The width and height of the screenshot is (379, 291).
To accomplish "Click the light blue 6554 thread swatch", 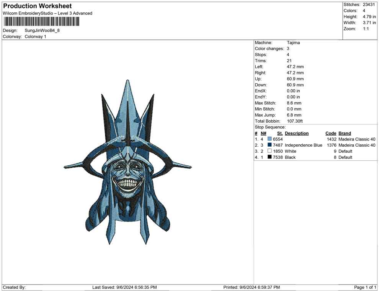I will click(x=270, y=139).
